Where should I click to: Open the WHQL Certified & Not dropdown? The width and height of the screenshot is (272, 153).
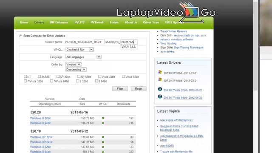79,49
